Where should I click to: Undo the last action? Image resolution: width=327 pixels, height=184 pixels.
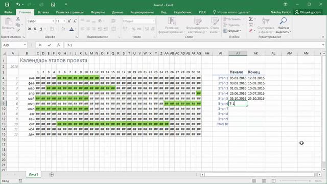click(x=18, y=5)
